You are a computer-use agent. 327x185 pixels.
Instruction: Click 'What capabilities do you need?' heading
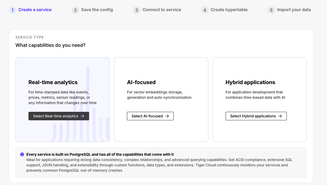[x=51, y=45]
